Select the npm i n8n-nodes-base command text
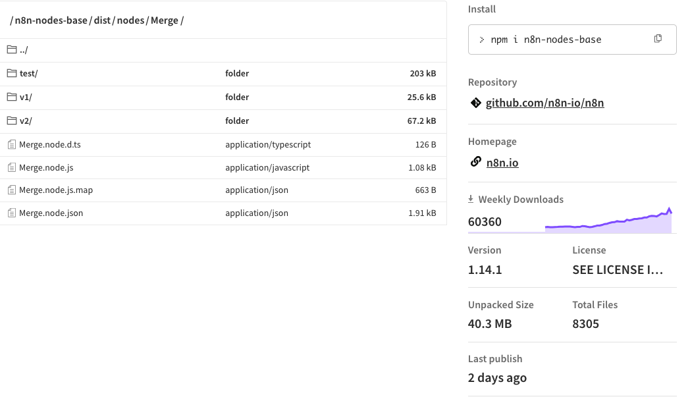Image resolution: width=690 pixels, height=405 pixels. coord(546,40)
